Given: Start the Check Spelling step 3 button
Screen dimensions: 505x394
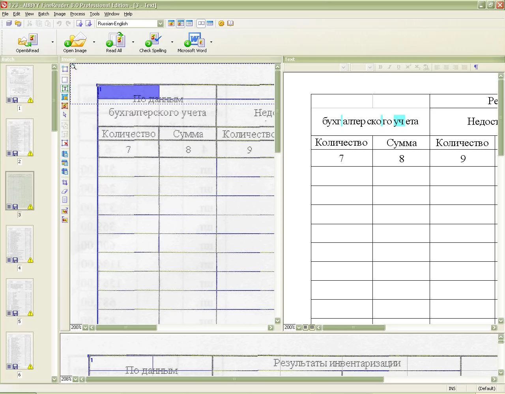Looking at the screenshot, I should 153,43.
